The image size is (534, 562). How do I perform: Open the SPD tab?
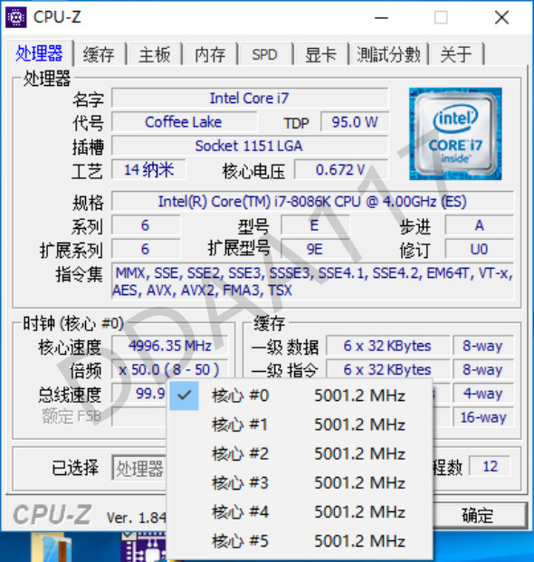[x=265, y=54]
